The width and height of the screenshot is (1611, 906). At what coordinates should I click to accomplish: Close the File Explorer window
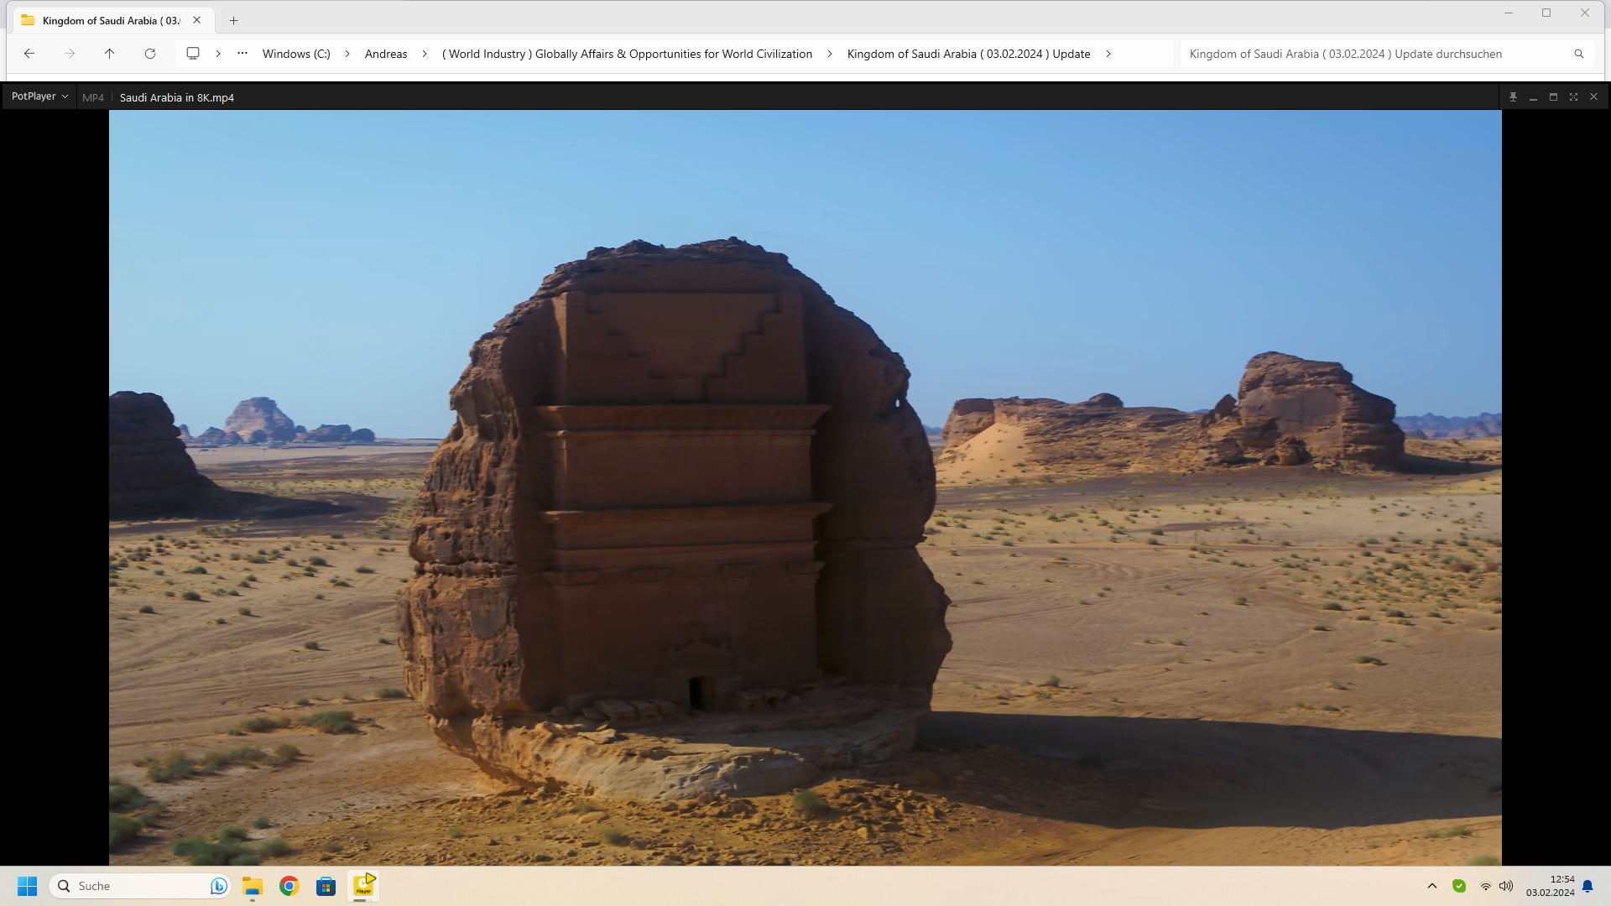tap(1585, 13)
